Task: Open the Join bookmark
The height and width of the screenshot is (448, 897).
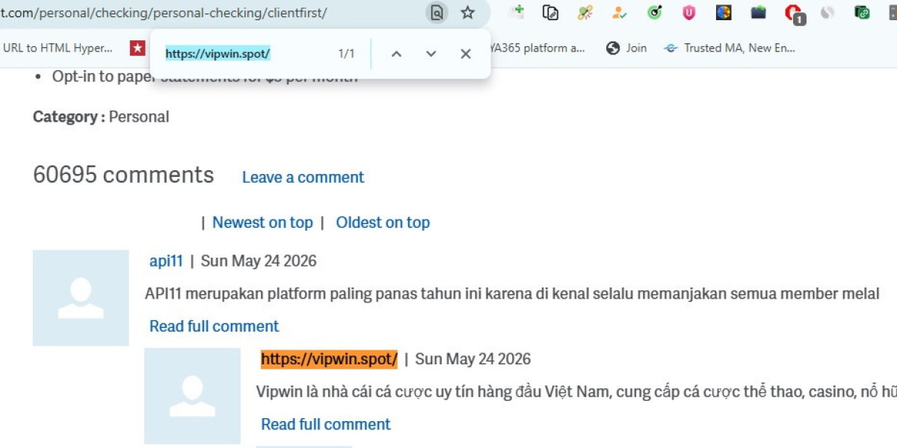Action: pos(626,48)
